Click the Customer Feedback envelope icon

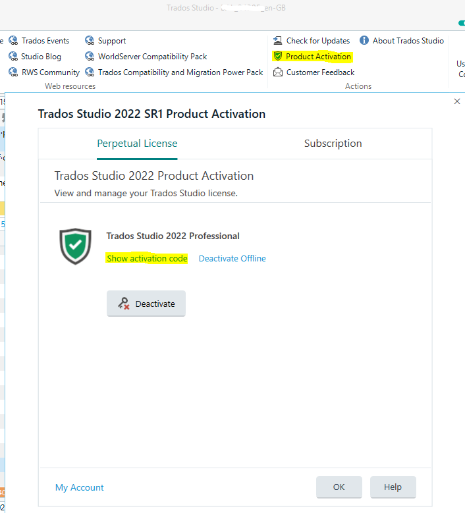tap(278, 72)
